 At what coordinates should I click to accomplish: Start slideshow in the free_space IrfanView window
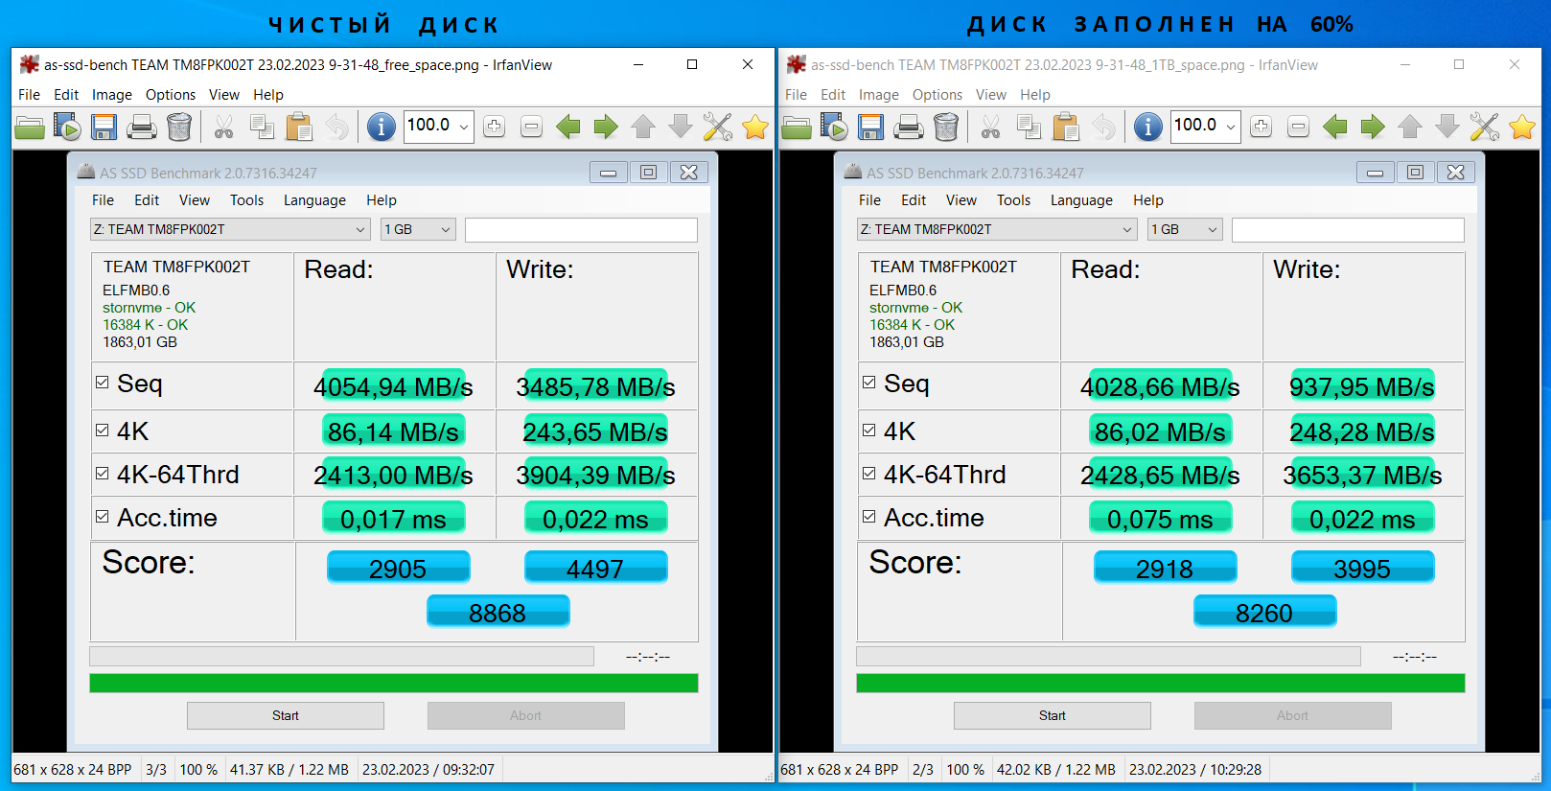[x=67, y=127]
